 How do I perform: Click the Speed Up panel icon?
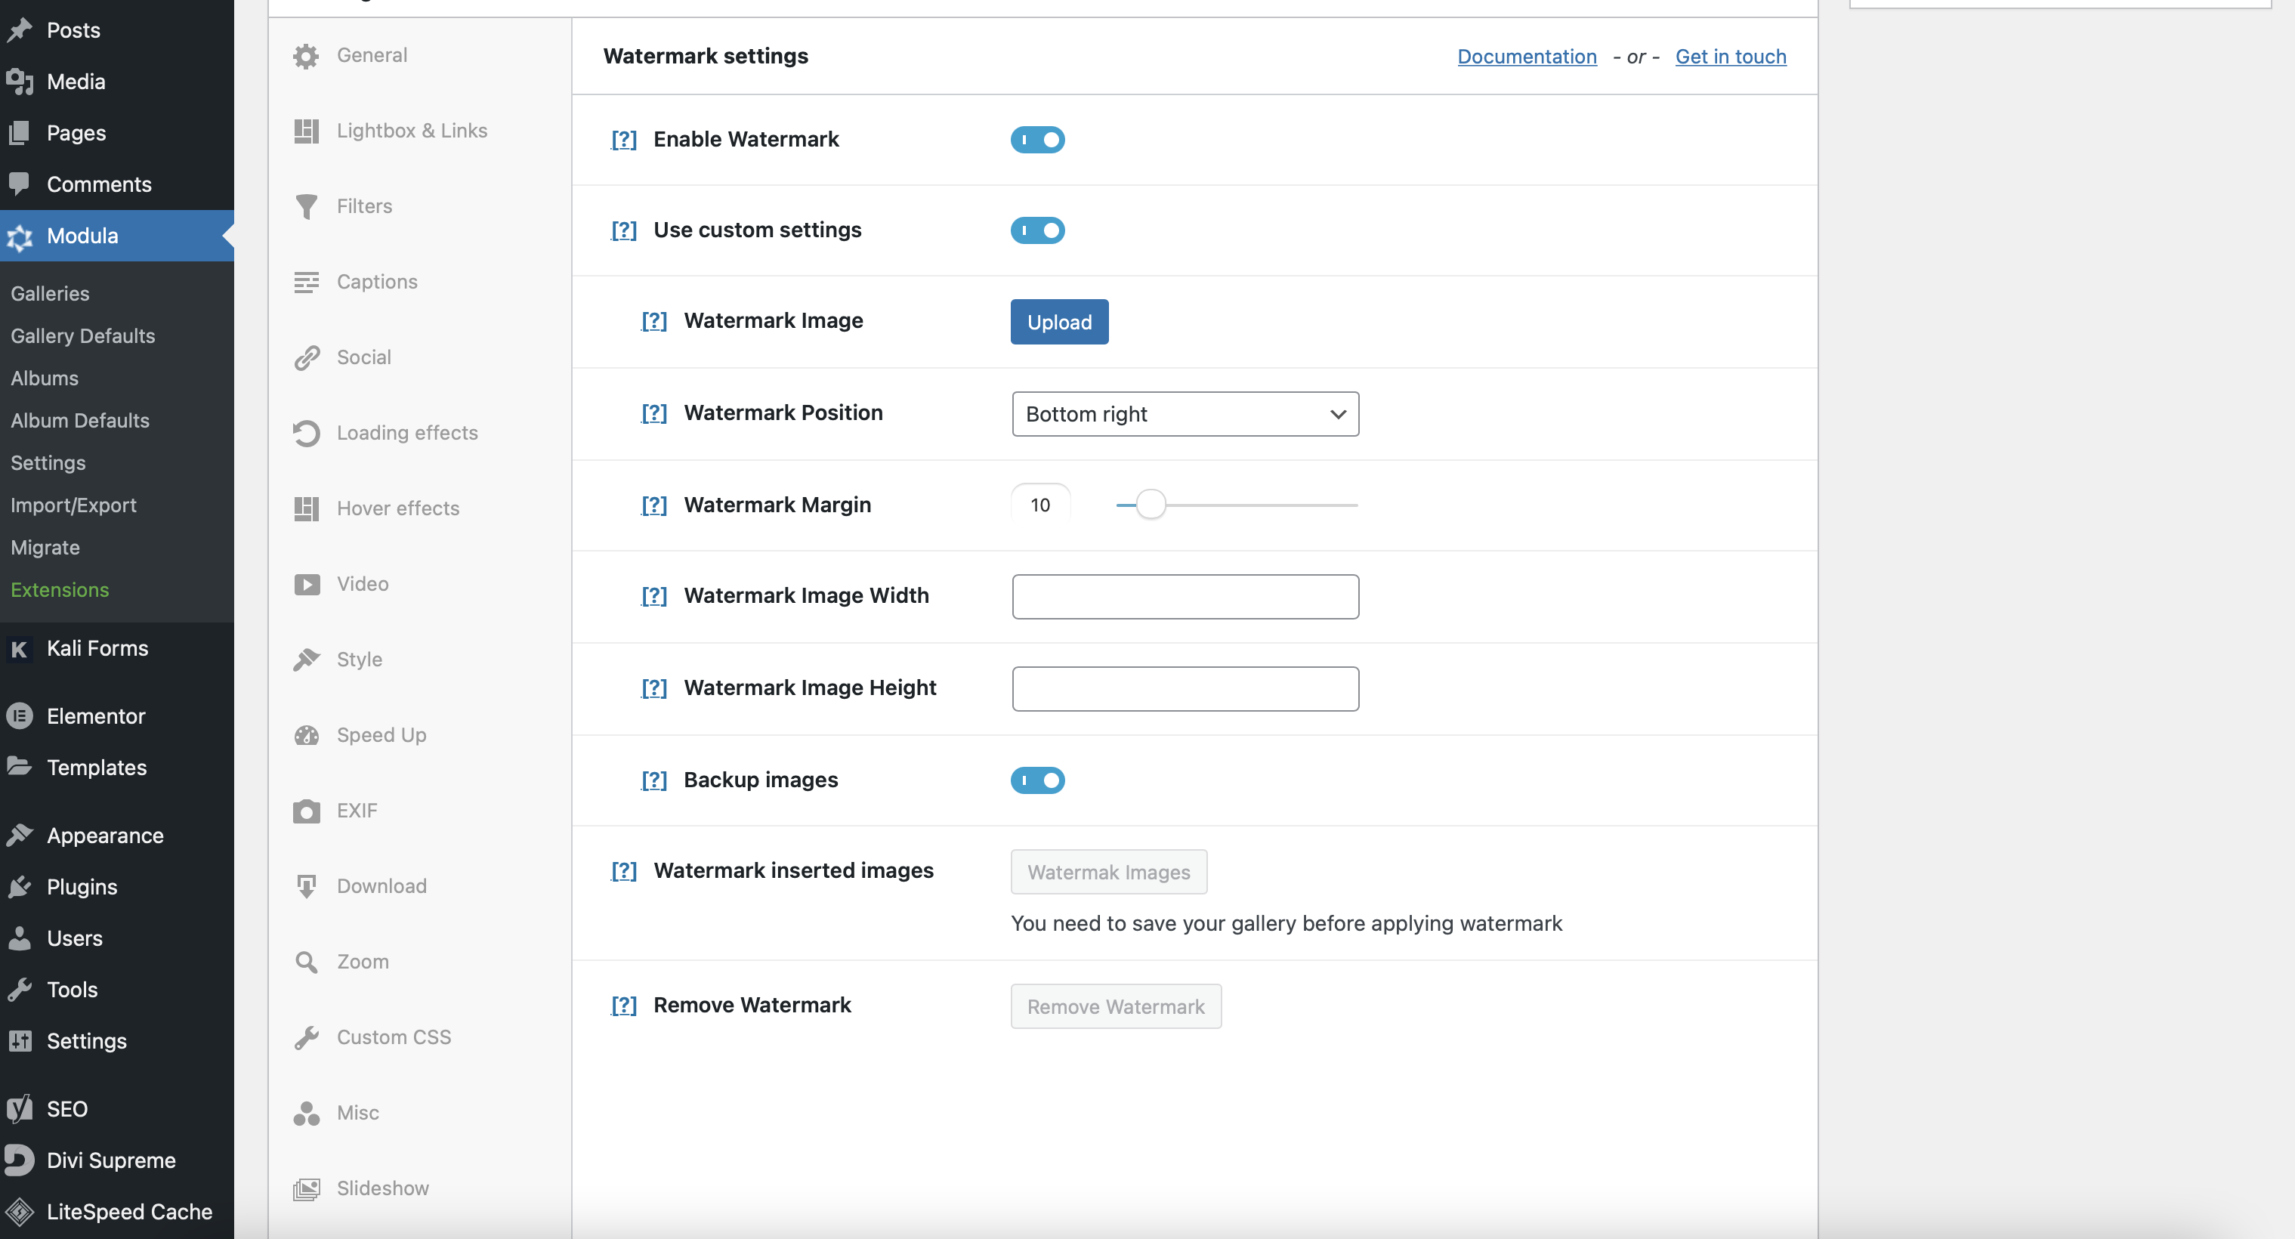(x=308, y=734)
